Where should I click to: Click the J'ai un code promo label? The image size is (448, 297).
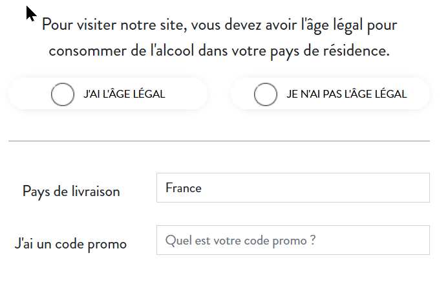(70, 244)
